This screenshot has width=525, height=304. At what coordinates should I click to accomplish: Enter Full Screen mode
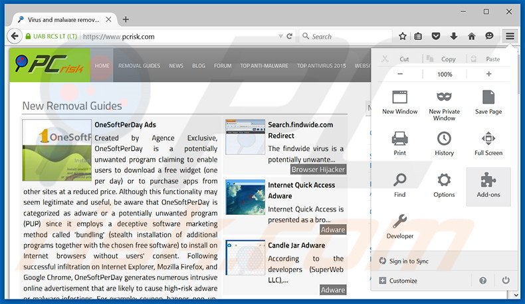(488, 144)
